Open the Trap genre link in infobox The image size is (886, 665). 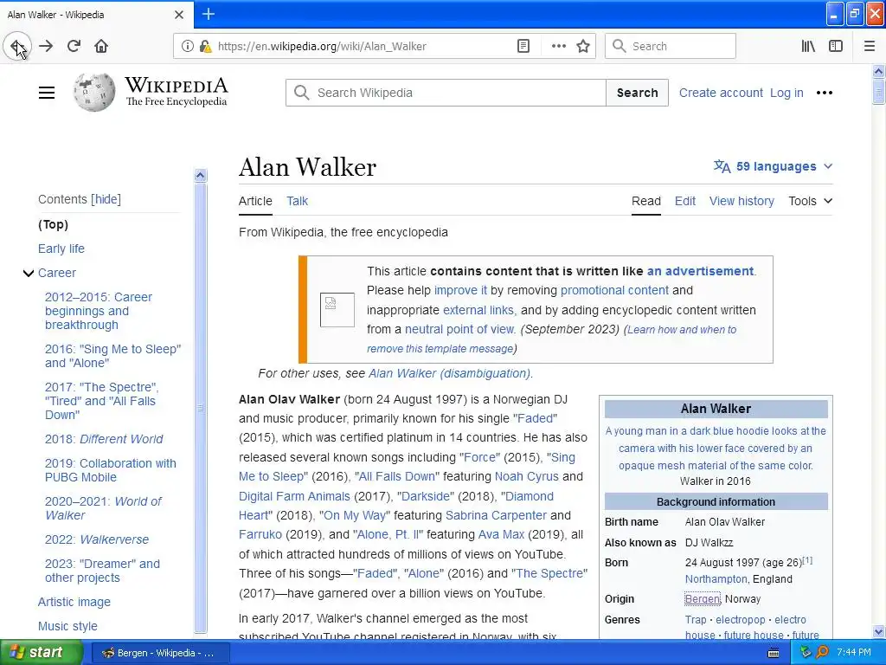[696, 620]
